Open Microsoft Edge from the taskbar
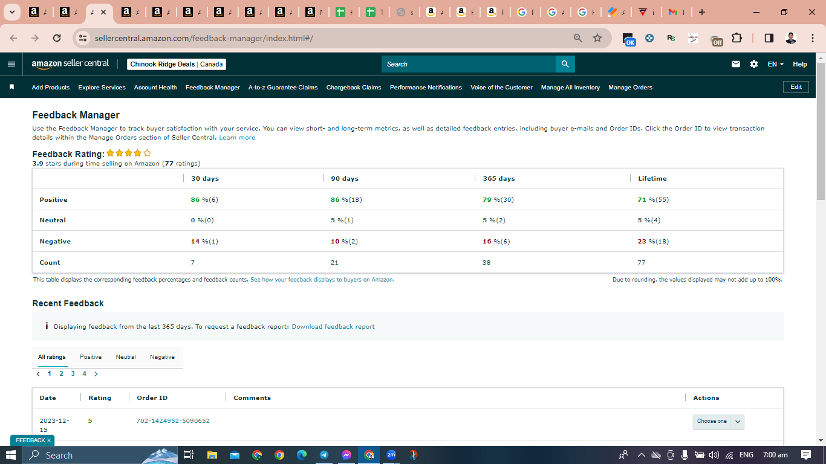 (302, 455)
